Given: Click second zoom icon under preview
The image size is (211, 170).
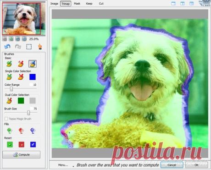Looking at the screenshot, I should coord(11,39).
